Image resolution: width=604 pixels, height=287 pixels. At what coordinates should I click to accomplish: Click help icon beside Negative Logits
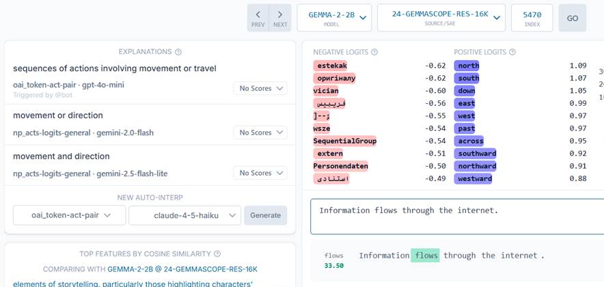click(x=374, y=53)
